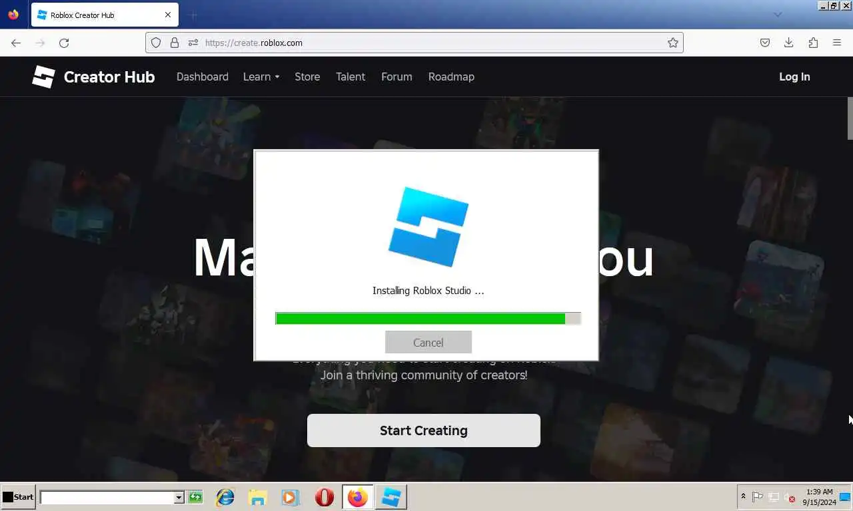Open Windows Media Player from taskbar
This screenshot has height=511, width=853.
point(291,497)
